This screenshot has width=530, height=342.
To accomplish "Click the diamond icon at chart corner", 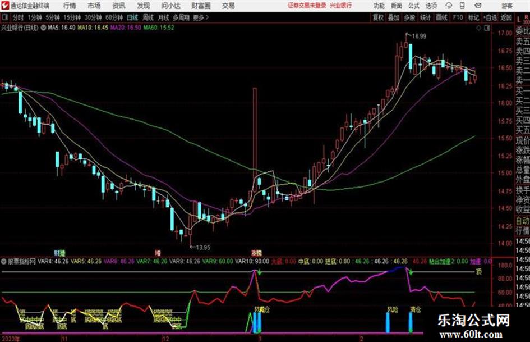I will [x=478, y=29].
